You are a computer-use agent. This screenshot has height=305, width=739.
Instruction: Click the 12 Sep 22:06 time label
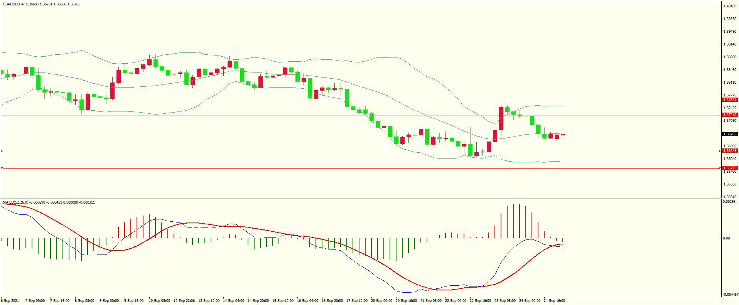pos(184,301)
